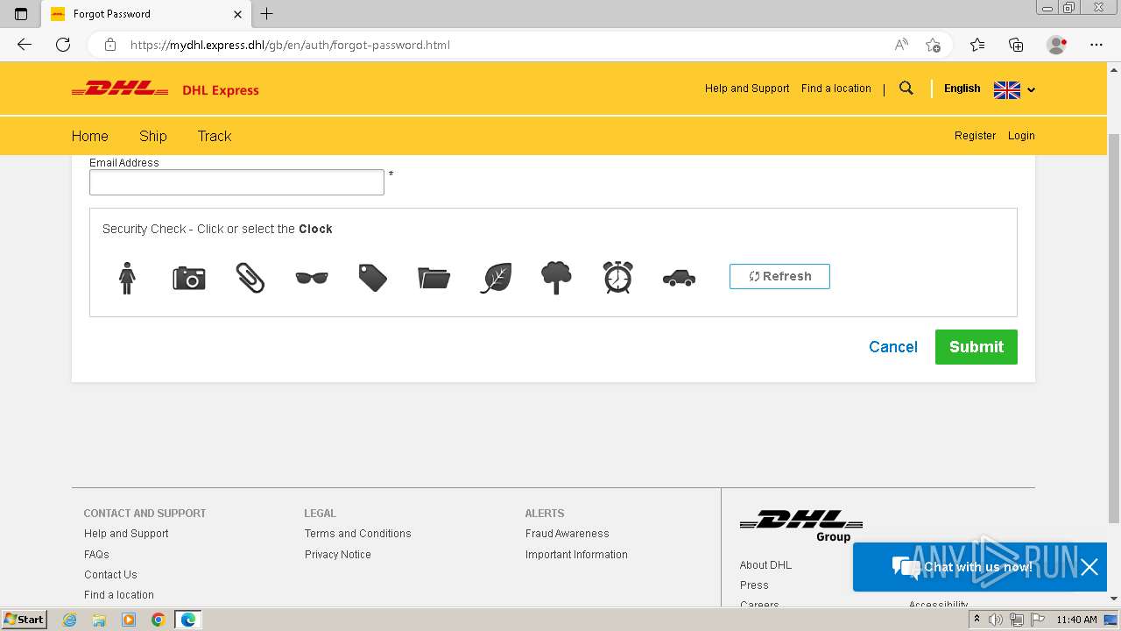
Task: Select the camera captcha icon
Action: (x=188, y=278)
